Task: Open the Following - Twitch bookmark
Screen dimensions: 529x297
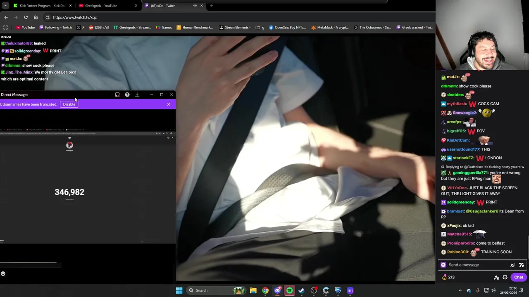Action: pyautogui.click(x=56, y=28)
